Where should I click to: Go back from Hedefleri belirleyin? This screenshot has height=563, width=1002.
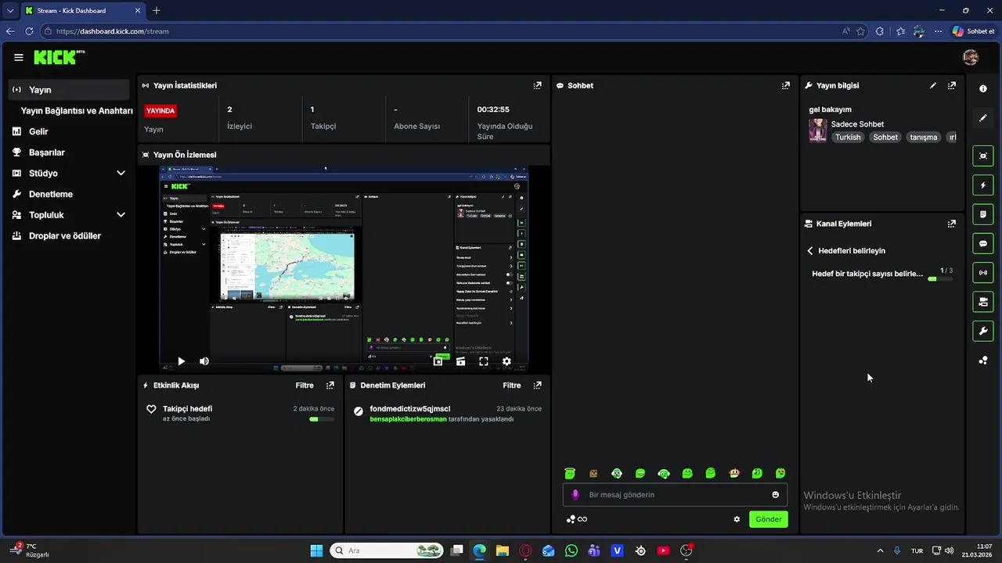click(810, 251)
